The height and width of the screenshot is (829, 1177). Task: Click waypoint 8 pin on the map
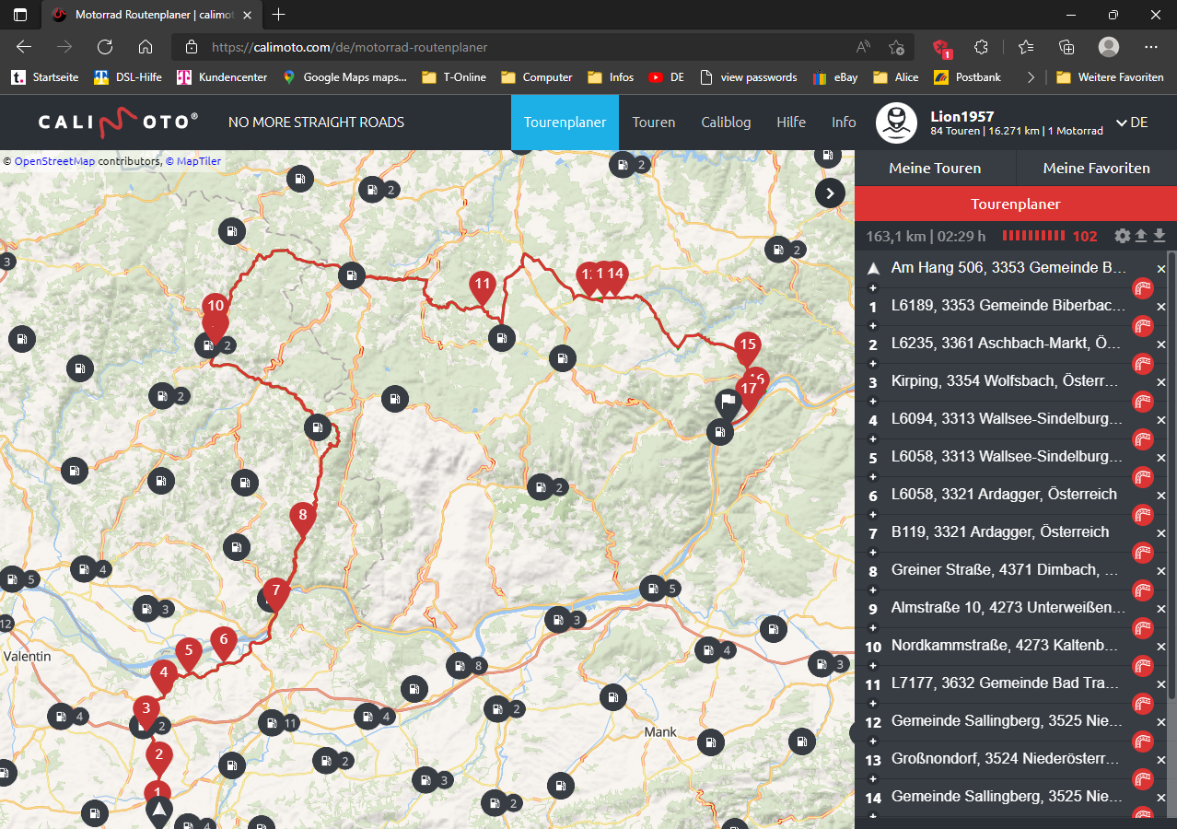(x=302, y=518)
